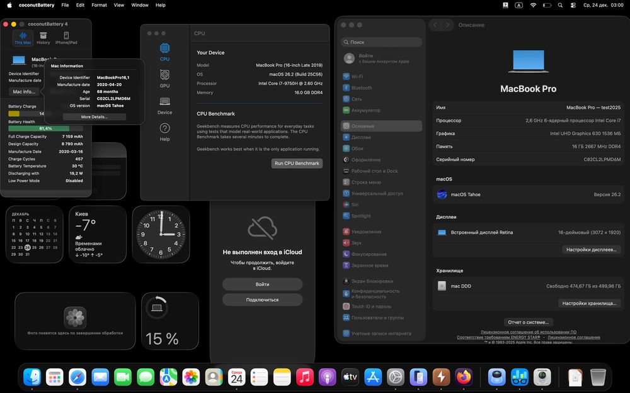
Task: Open the Format menu
Action: (x=100, y=5)
